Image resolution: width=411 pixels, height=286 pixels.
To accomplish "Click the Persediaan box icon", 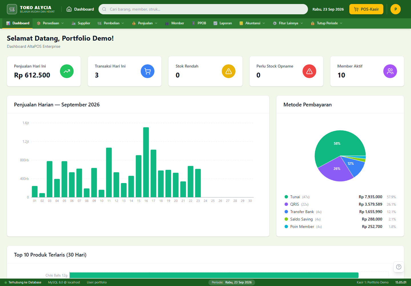I will [39, 23].
